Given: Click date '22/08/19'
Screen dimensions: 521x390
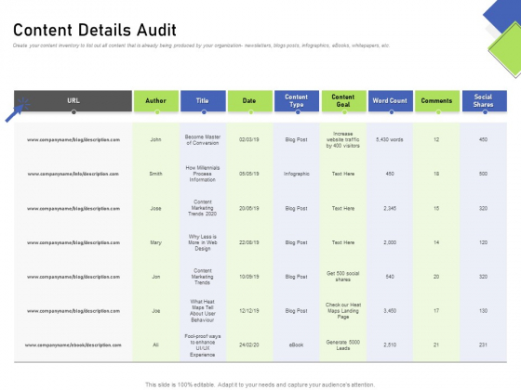Looking at the screenshot, I should click(249, 242).
